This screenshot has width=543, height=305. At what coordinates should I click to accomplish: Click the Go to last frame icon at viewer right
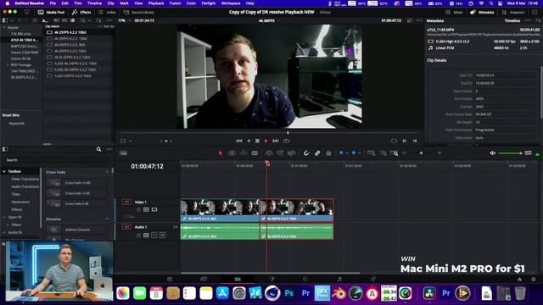click(x=415, y=141)
